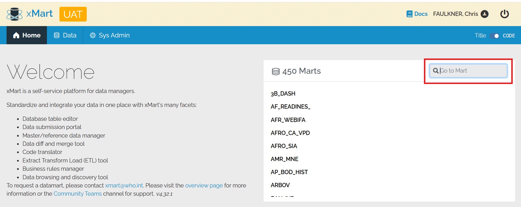Open the AFRO_CA_VPD mart
The image size is (521, 207).
[290, 133]
